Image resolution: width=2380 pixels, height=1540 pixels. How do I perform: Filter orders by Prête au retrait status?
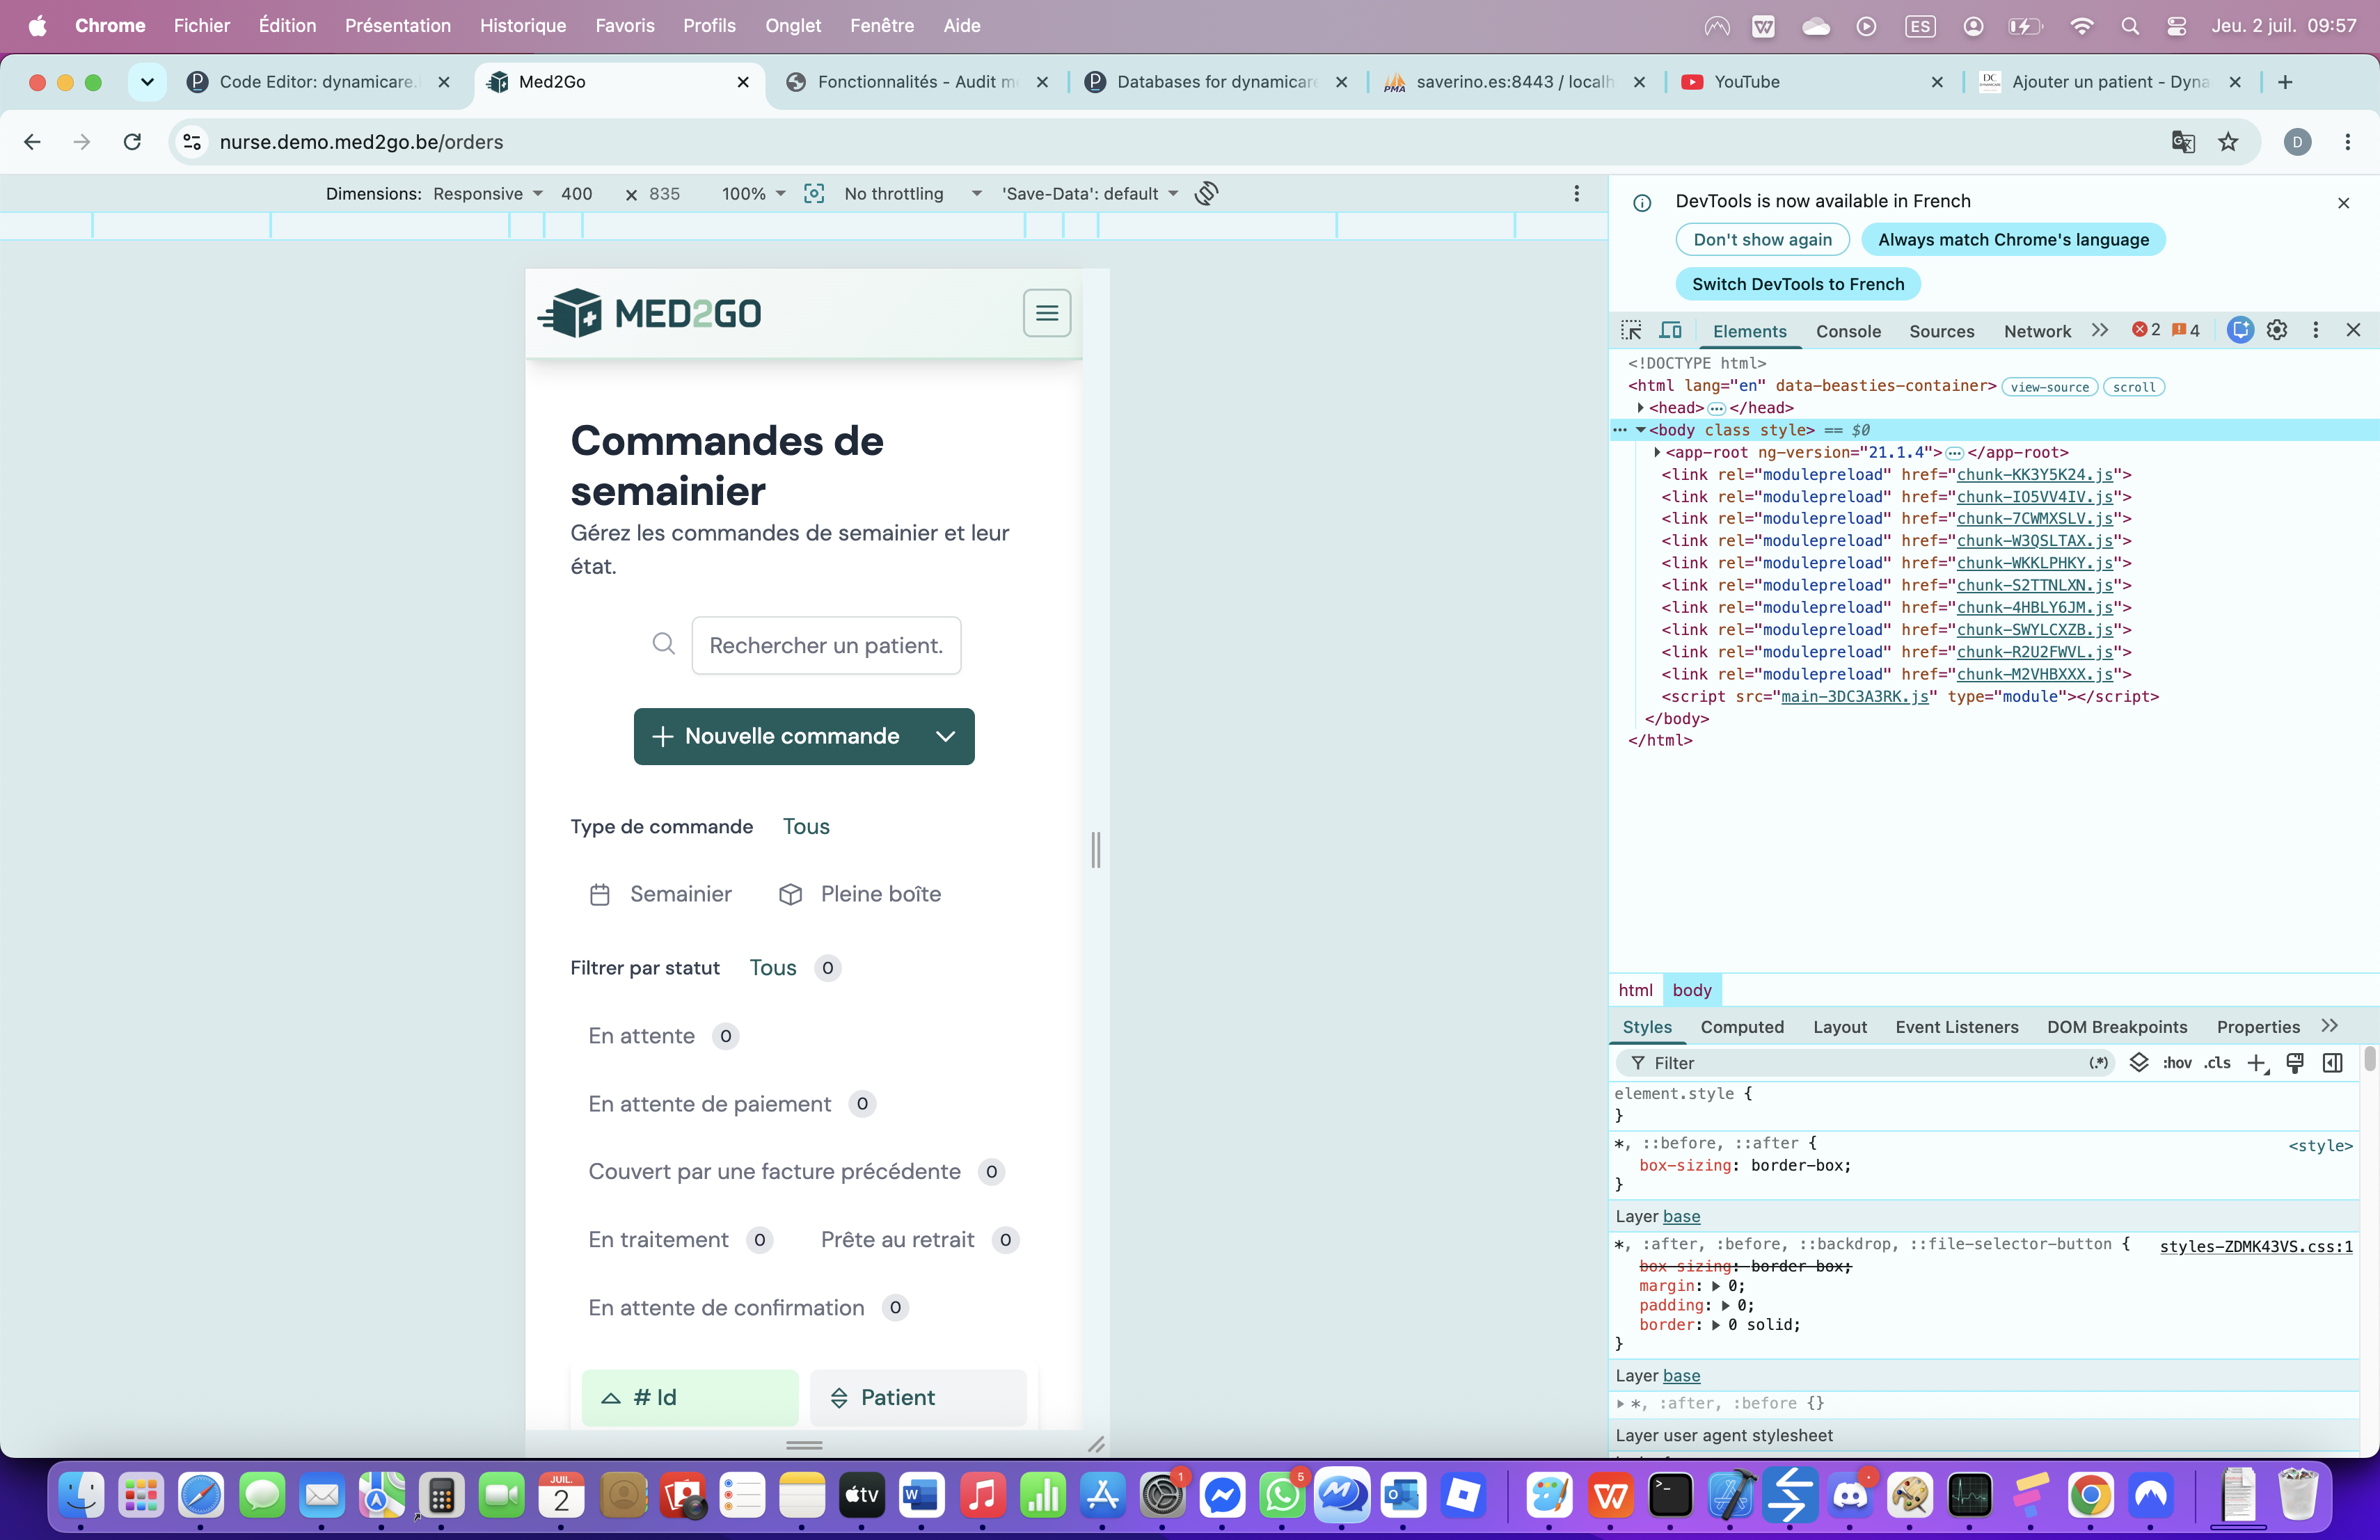coord(919,1240)
